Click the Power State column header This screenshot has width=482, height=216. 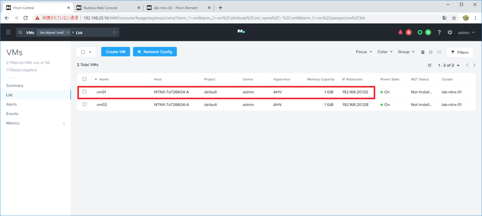click(x=390, y=79)
